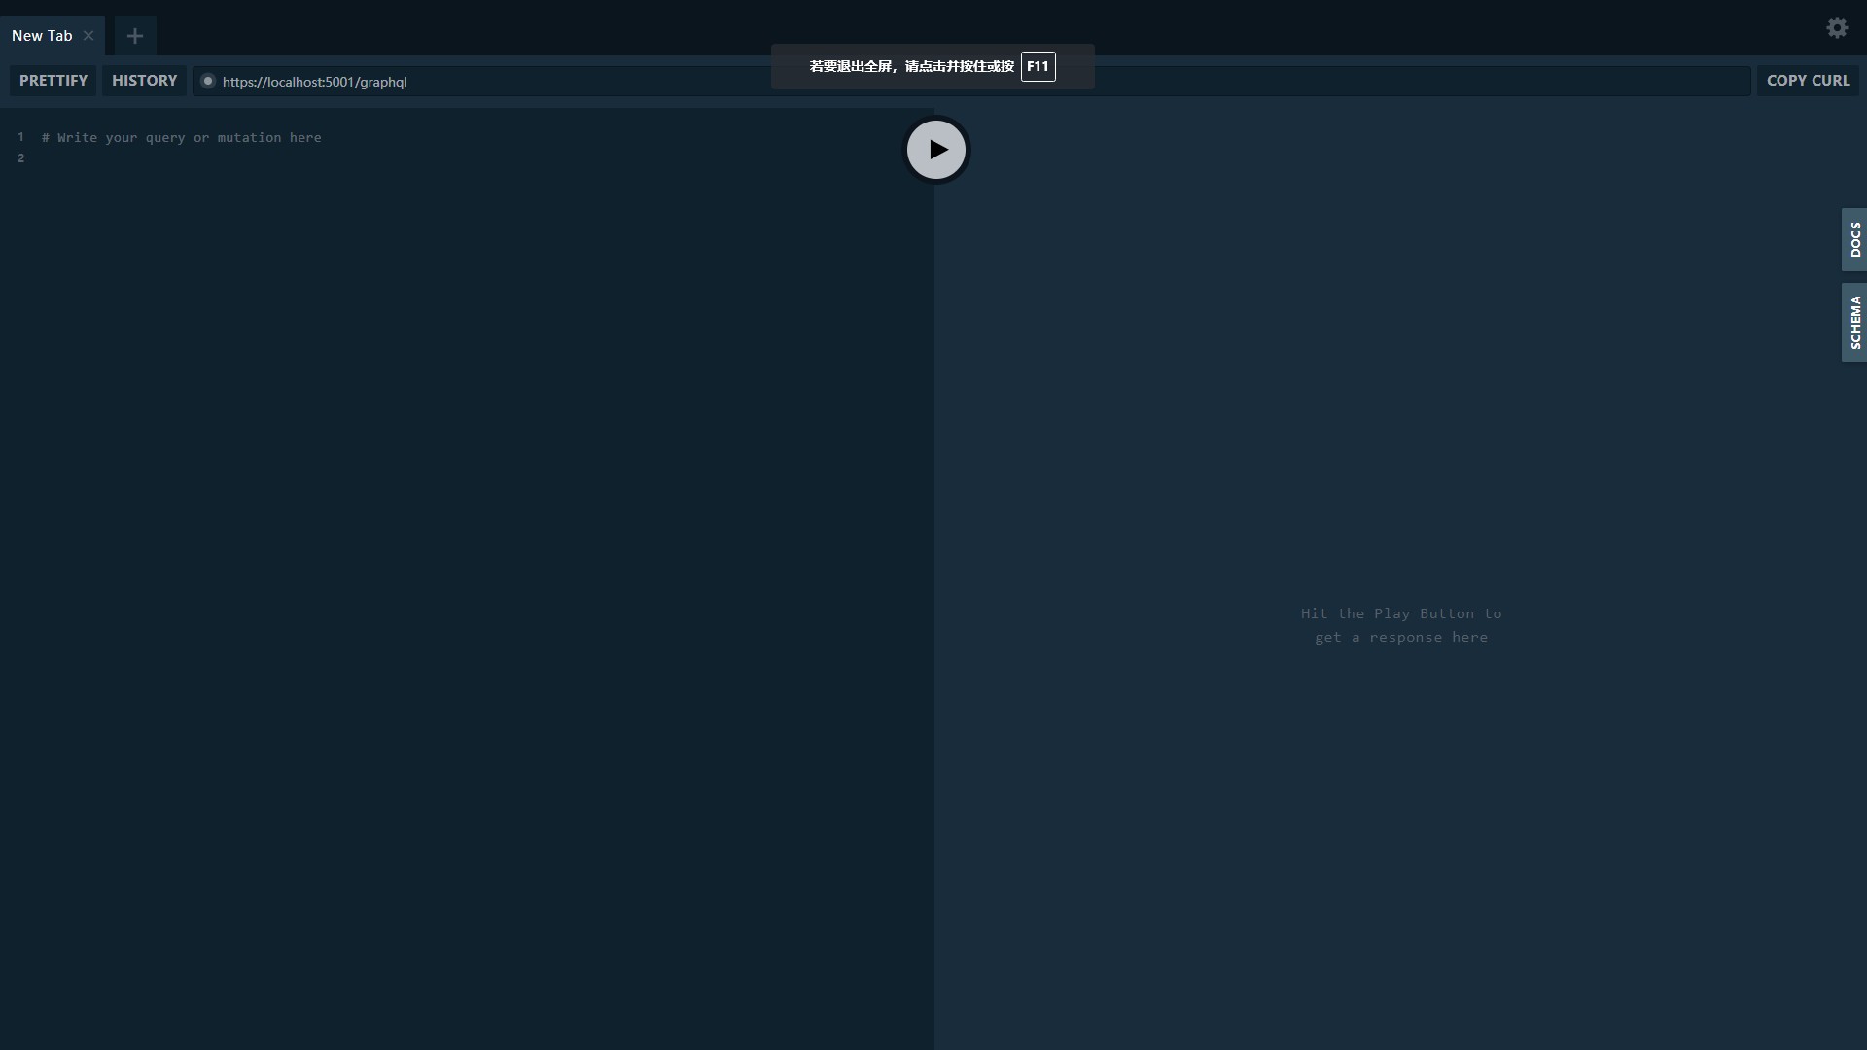Click the 'Hit the Play Button' placeholder text

1401,625
